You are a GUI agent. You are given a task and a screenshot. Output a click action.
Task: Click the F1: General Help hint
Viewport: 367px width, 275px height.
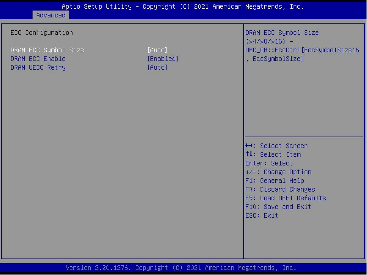[x=275, y=181]
